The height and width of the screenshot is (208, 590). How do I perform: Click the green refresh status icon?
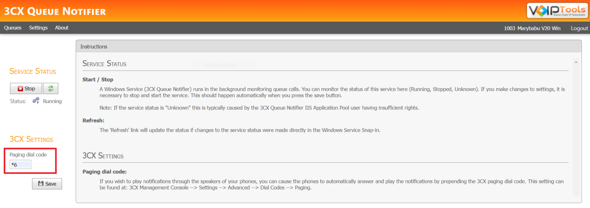coord(50,88)
